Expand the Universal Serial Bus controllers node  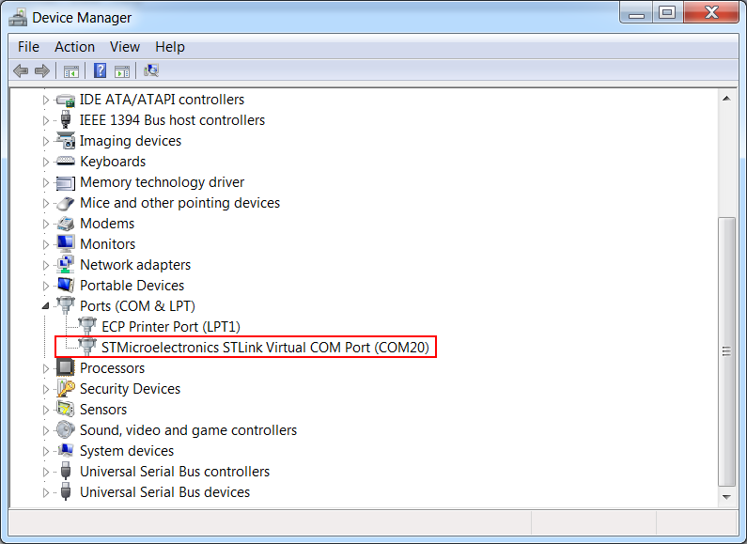[45, 472]
